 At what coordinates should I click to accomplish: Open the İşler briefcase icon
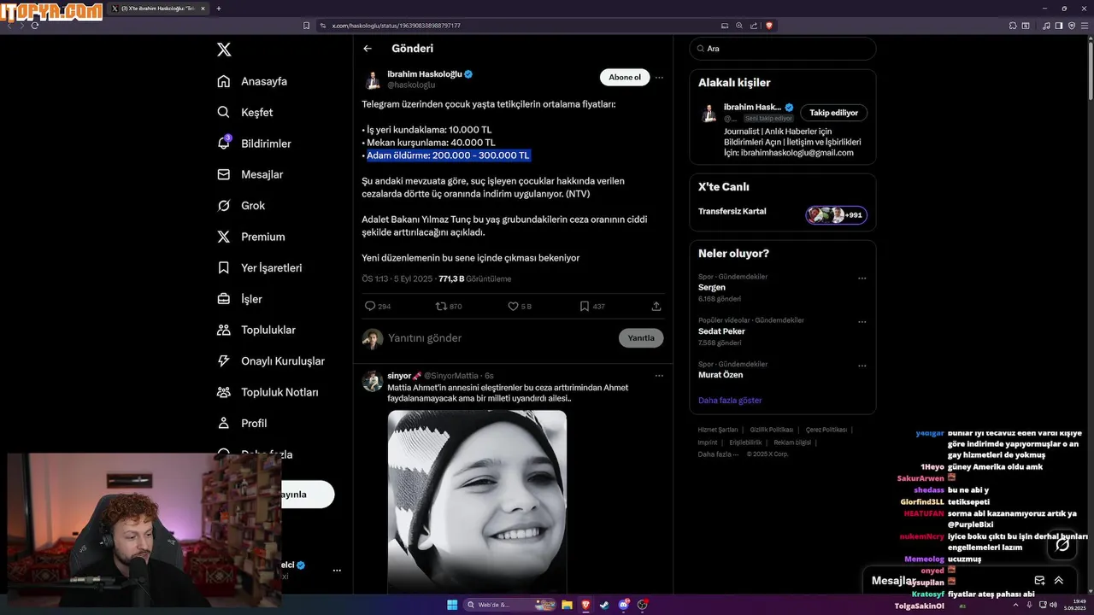click(x=223, y=299)
